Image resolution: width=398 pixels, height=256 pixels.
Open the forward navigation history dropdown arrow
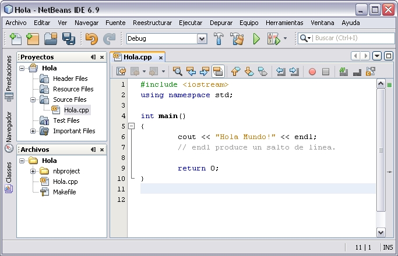(x=164, y=72)
